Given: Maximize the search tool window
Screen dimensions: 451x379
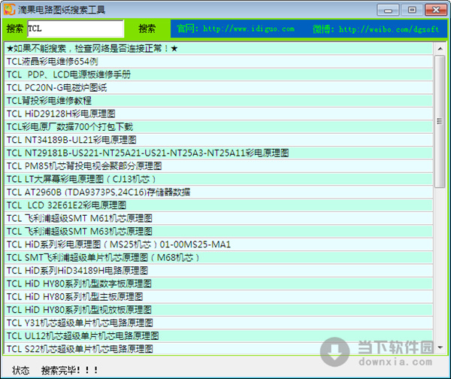Looking at the screenshot, I should pos(412,10).
